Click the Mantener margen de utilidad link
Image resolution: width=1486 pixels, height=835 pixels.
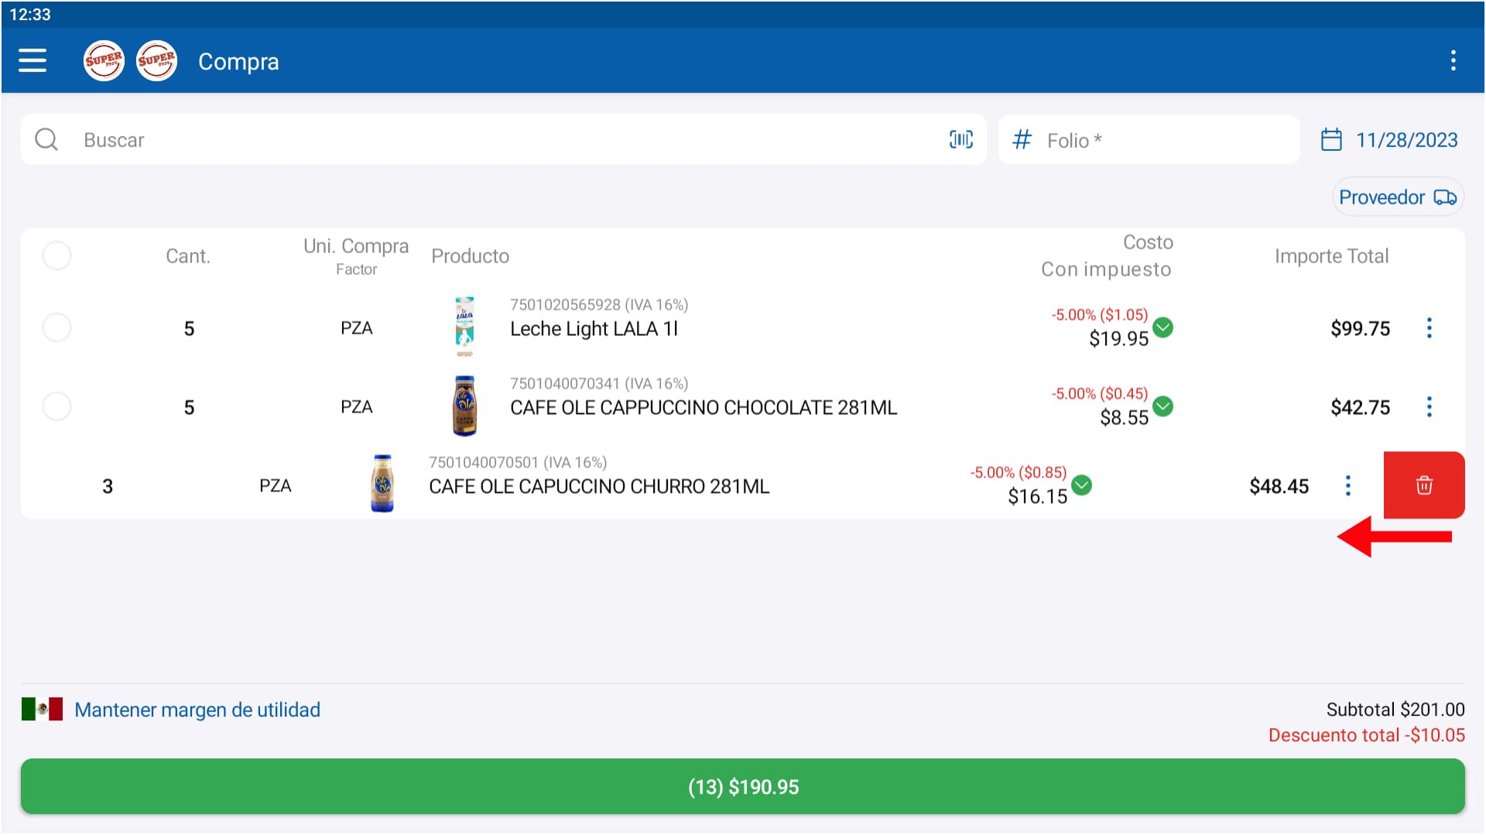coord(197,709)
